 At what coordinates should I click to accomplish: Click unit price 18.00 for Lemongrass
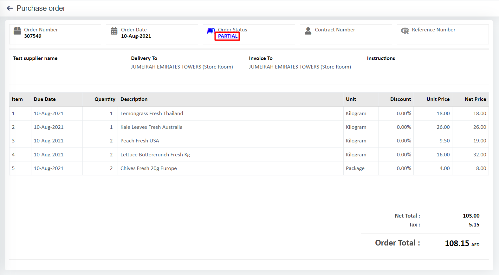443,114
